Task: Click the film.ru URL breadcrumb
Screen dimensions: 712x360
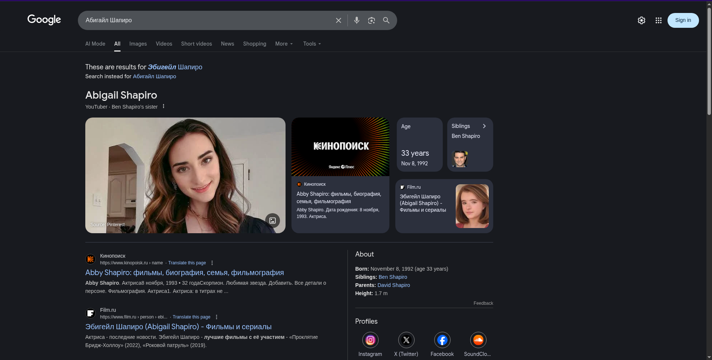Action: [x=133, y=317]
